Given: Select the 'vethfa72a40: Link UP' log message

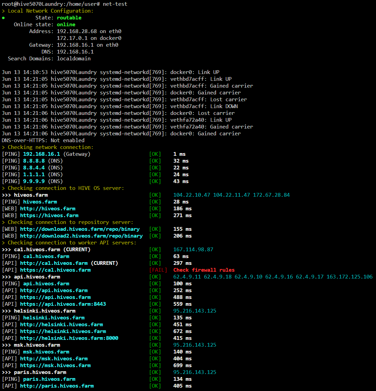Looking at the screenshot, I should (201, 120).
